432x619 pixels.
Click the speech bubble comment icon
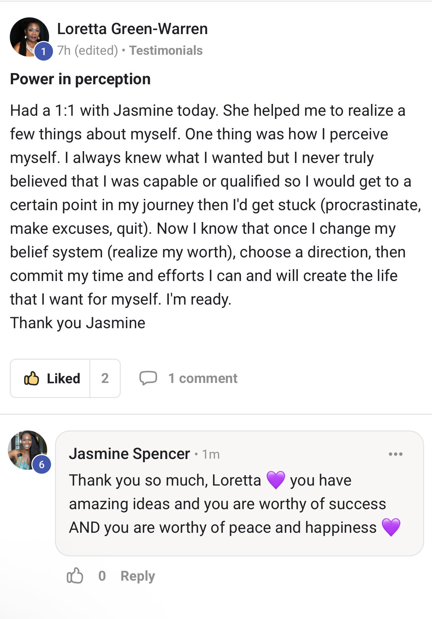(x=148, y=378)
